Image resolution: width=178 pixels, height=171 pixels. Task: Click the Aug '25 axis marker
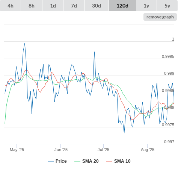coord(148,150)
